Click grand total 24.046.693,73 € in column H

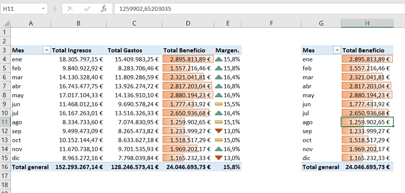(x=367, y=167)
